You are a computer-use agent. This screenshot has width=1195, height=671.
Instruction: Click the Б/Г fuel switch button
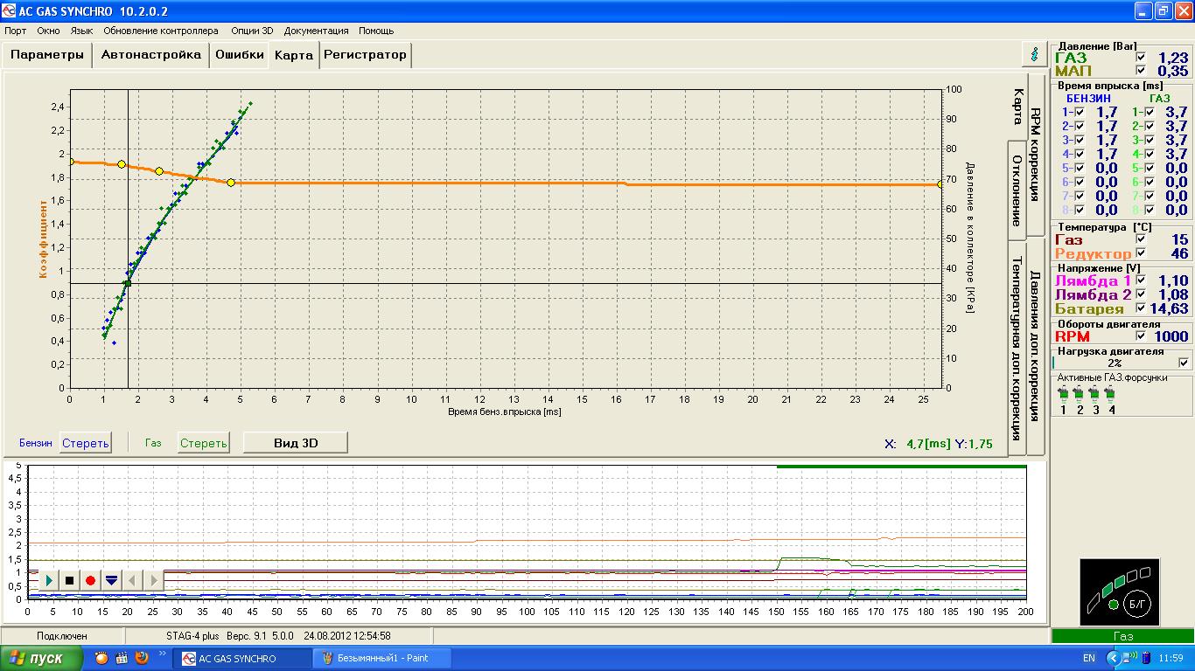coord(1136,603)
